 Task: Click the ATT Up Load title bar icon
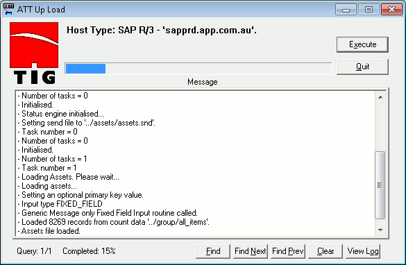coord(8,9)
